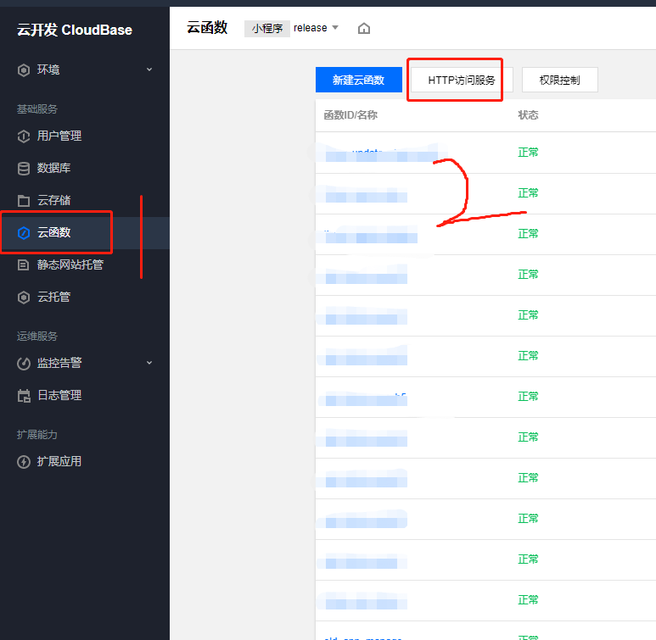656x640 pixels.
Task: Click the 权限控制 button
Action: point(559,80)
